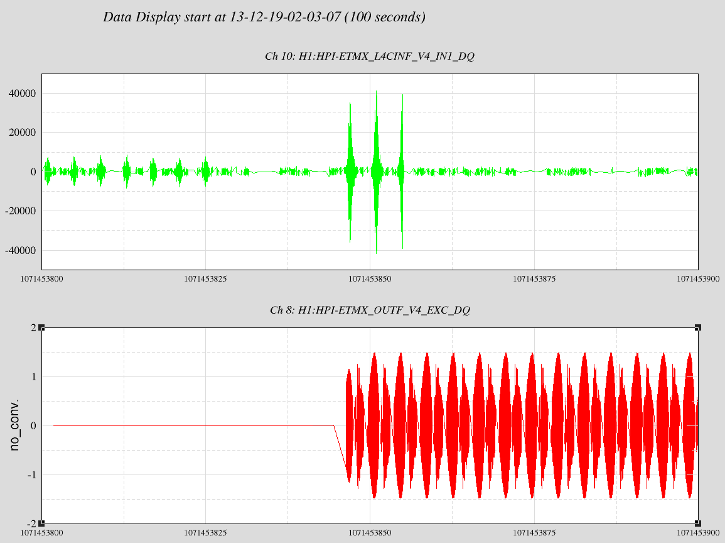725x543 pixels.
Task: Click the "Data Display start at 13-12-19-02-03-07" title
Action: [264, 17]
